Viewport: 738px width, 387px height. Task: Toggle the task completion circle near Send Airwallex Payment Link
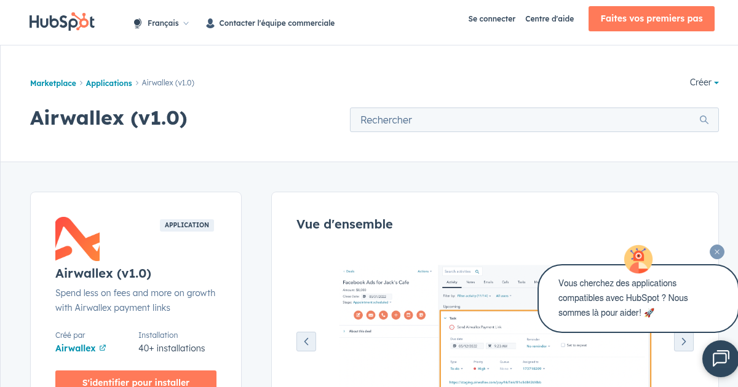tap(453, 327)
